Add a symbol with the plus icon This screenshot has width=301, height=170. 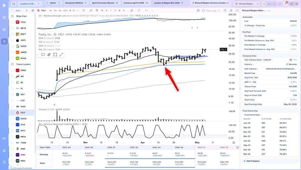pyautogui.click(x=27, y=10)
